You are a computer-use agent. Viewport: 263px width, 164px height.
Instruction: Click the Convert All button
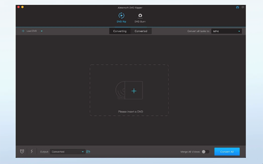[227, 152]
